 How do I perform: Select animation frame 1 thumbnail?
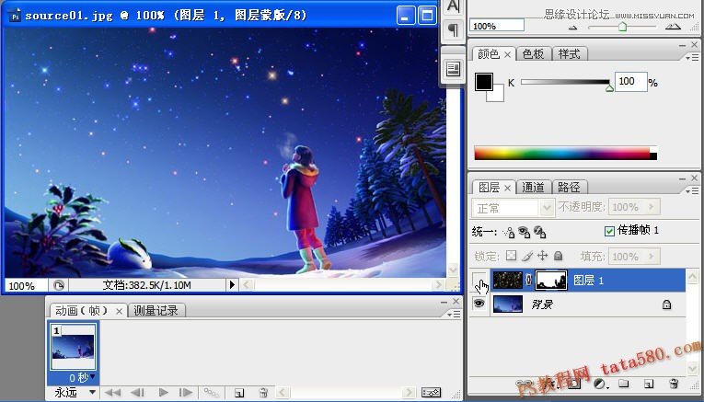click(x=74, y=347)
